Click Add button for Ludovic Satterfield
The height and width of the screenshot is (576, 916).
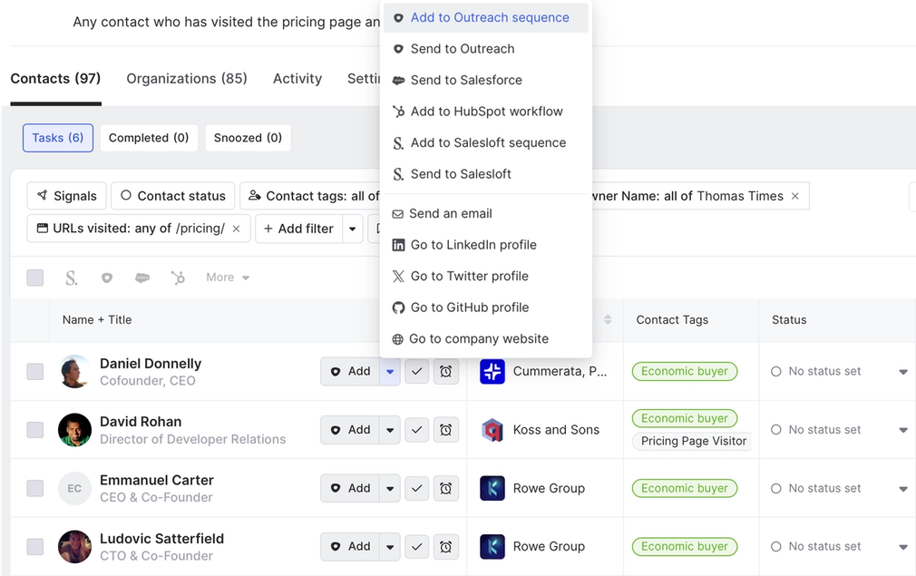coord(350,547)
